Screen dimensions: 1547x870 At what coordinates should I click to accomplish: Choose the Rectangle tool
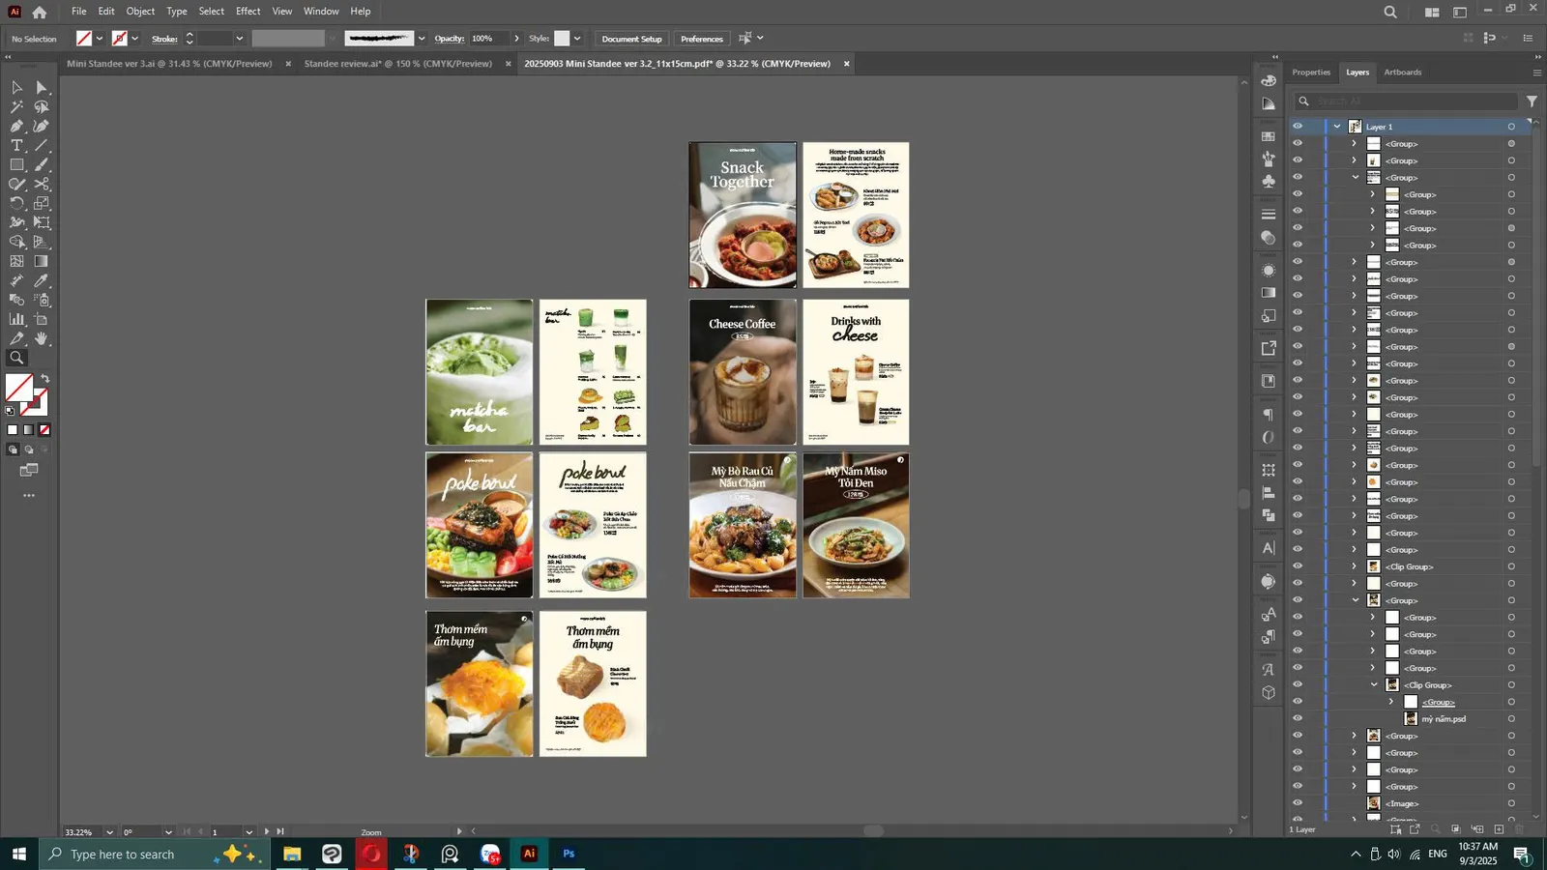[16, 164]
